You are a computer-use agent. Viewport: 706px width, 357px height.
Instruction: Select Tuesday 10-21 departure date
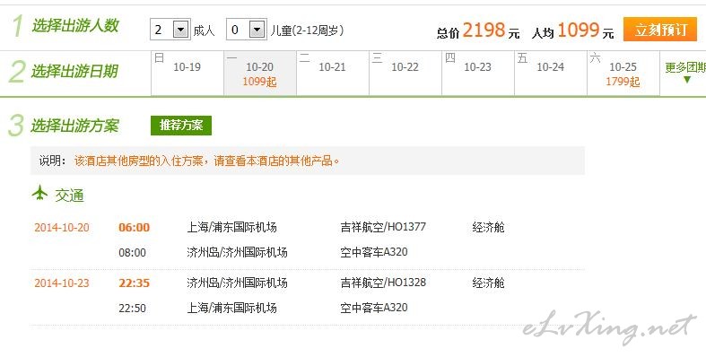point(332,74)
